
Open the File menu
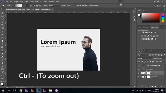pos(7,2)
